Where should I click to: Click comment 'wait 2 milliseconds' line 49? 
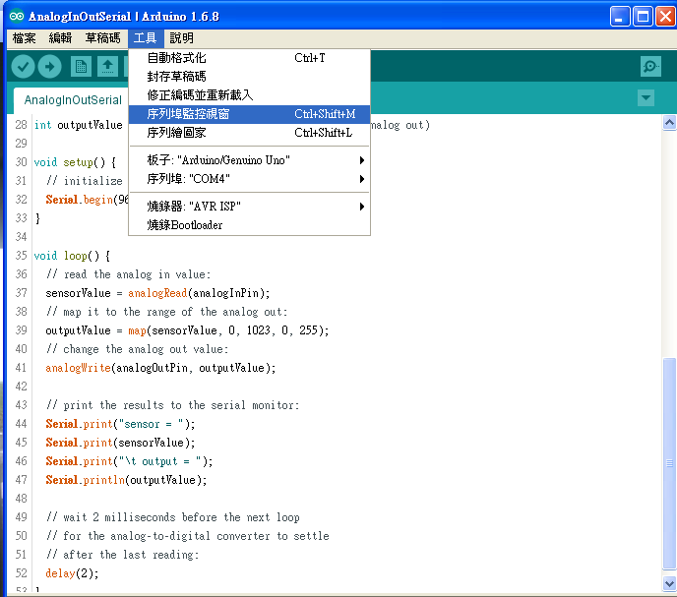(173, 517)
